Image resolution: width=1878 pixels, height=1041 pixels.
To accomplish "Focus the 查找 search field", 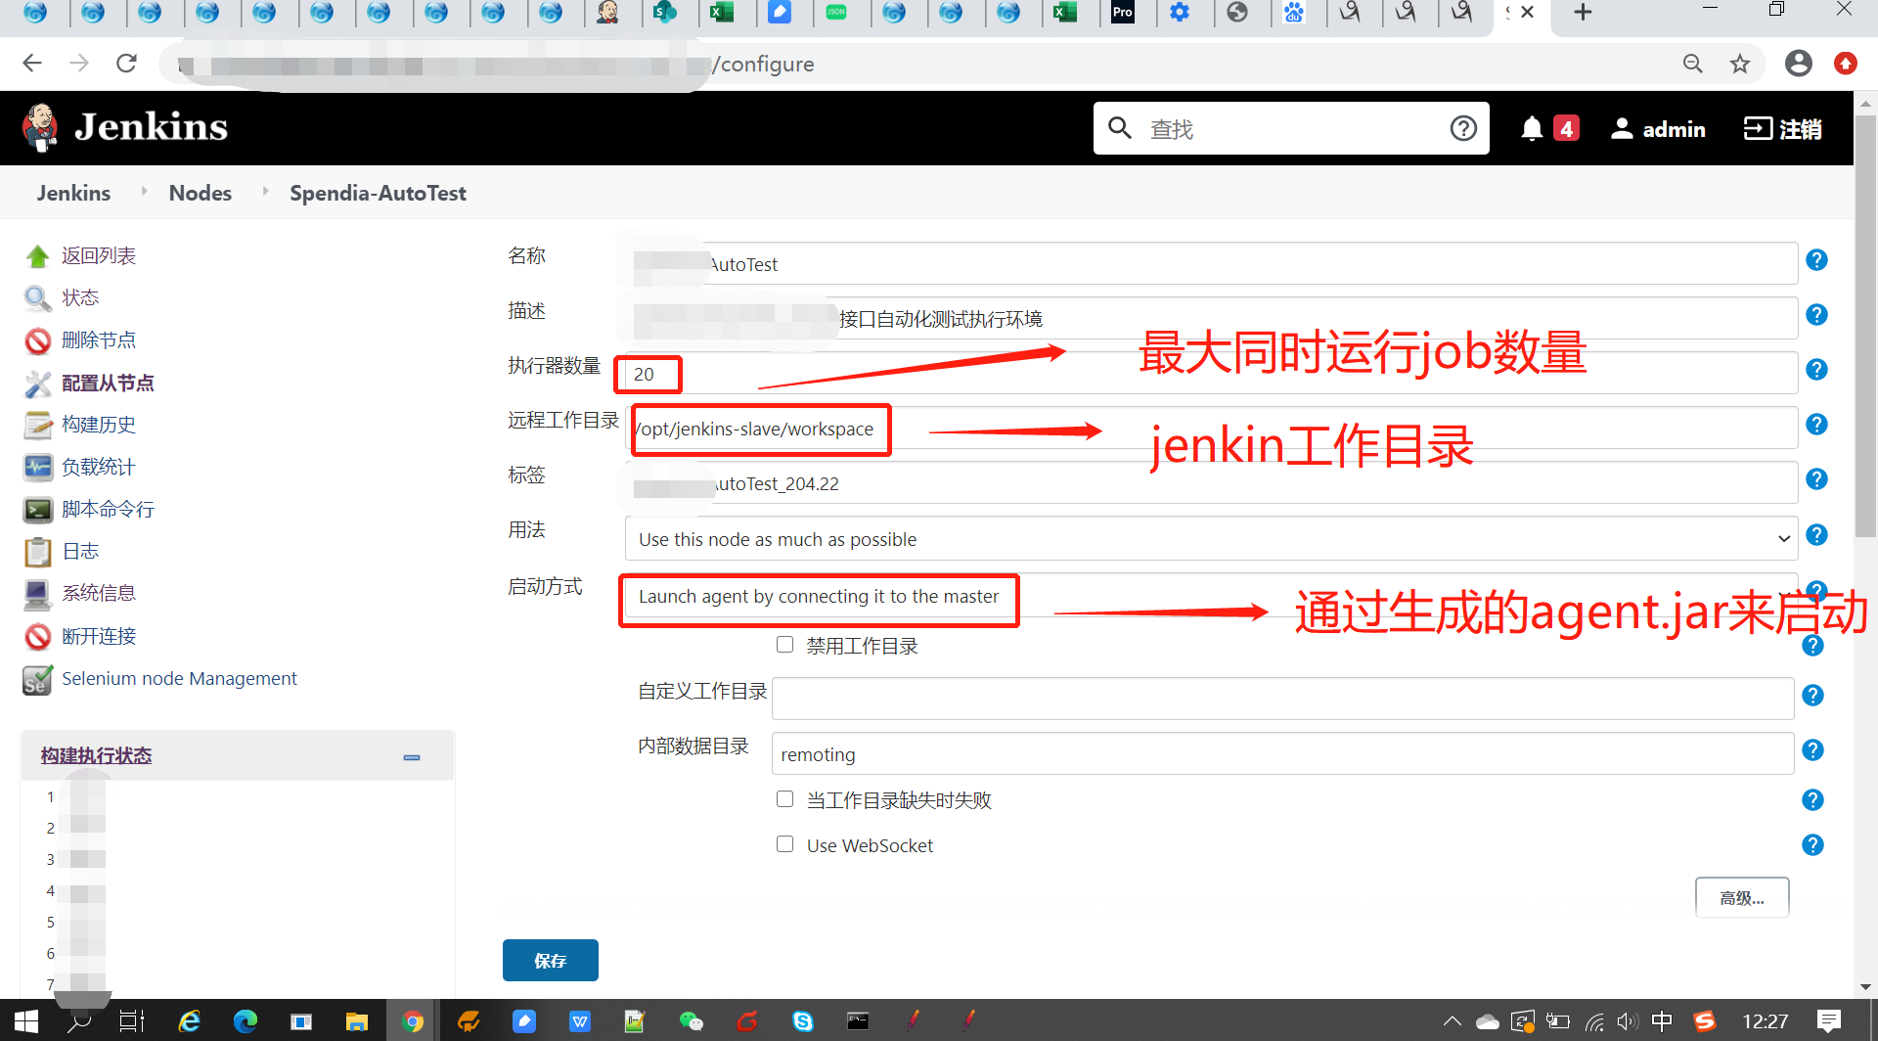I will (x=1291, y=128).
